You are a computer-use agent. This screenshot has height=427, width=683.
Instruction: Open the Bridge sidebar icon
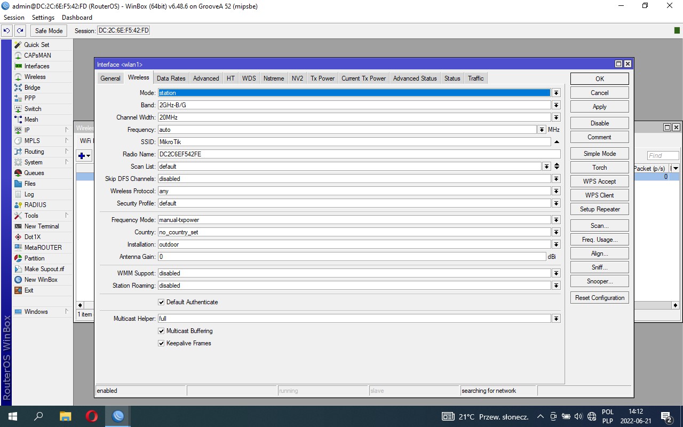pyautogui.click(x=18, y=88)
